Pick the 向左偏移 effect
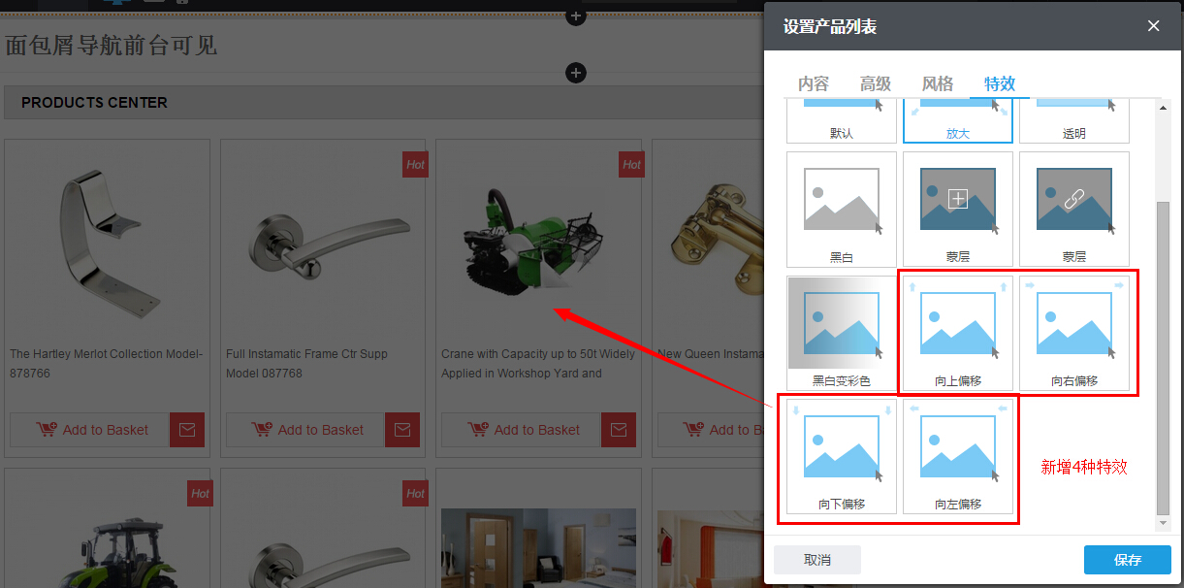Image resolution: width=1184 pixels, height=588 pixels. [957, 456]
